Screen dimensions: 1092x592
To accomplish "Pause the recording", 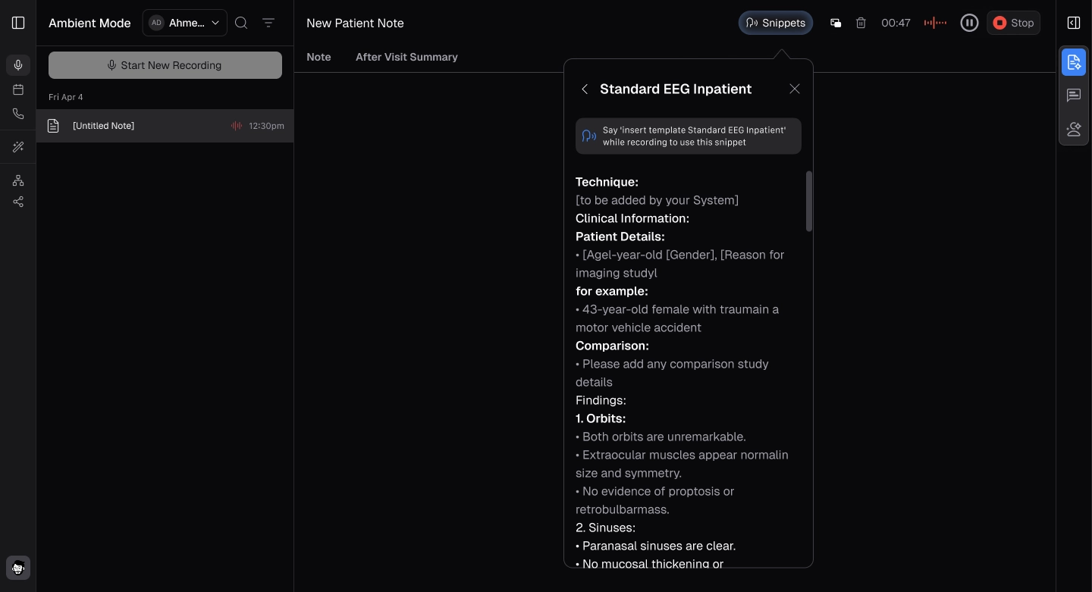I will pyautogui.click(x=969, y=23).
